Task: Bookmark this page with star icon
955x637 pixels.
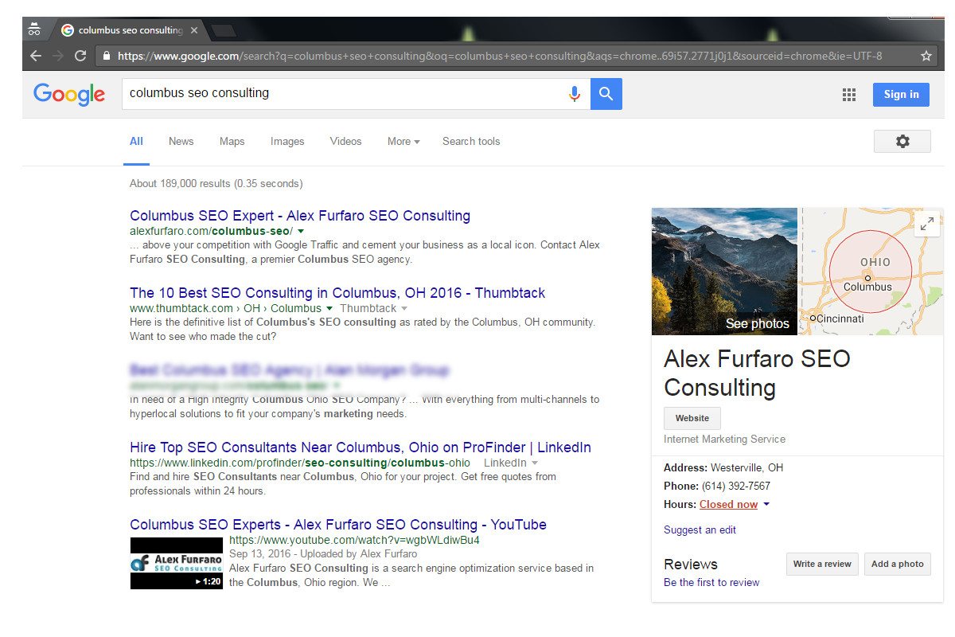Action: tap(926, 56)
